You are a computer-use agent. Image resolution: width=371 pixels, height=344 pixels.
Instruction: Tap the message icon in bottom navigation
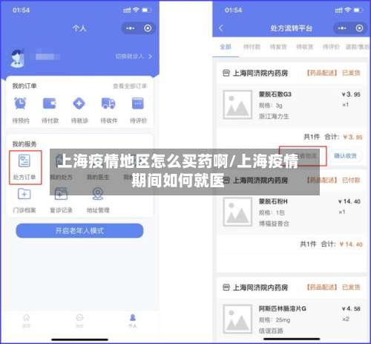(79, 318)
